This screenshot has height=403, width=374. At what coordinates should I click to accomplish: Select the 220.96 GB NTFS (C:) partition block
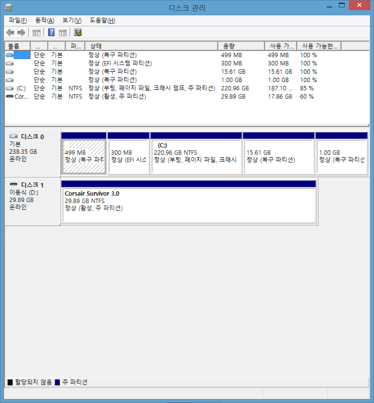coord(196,156)
